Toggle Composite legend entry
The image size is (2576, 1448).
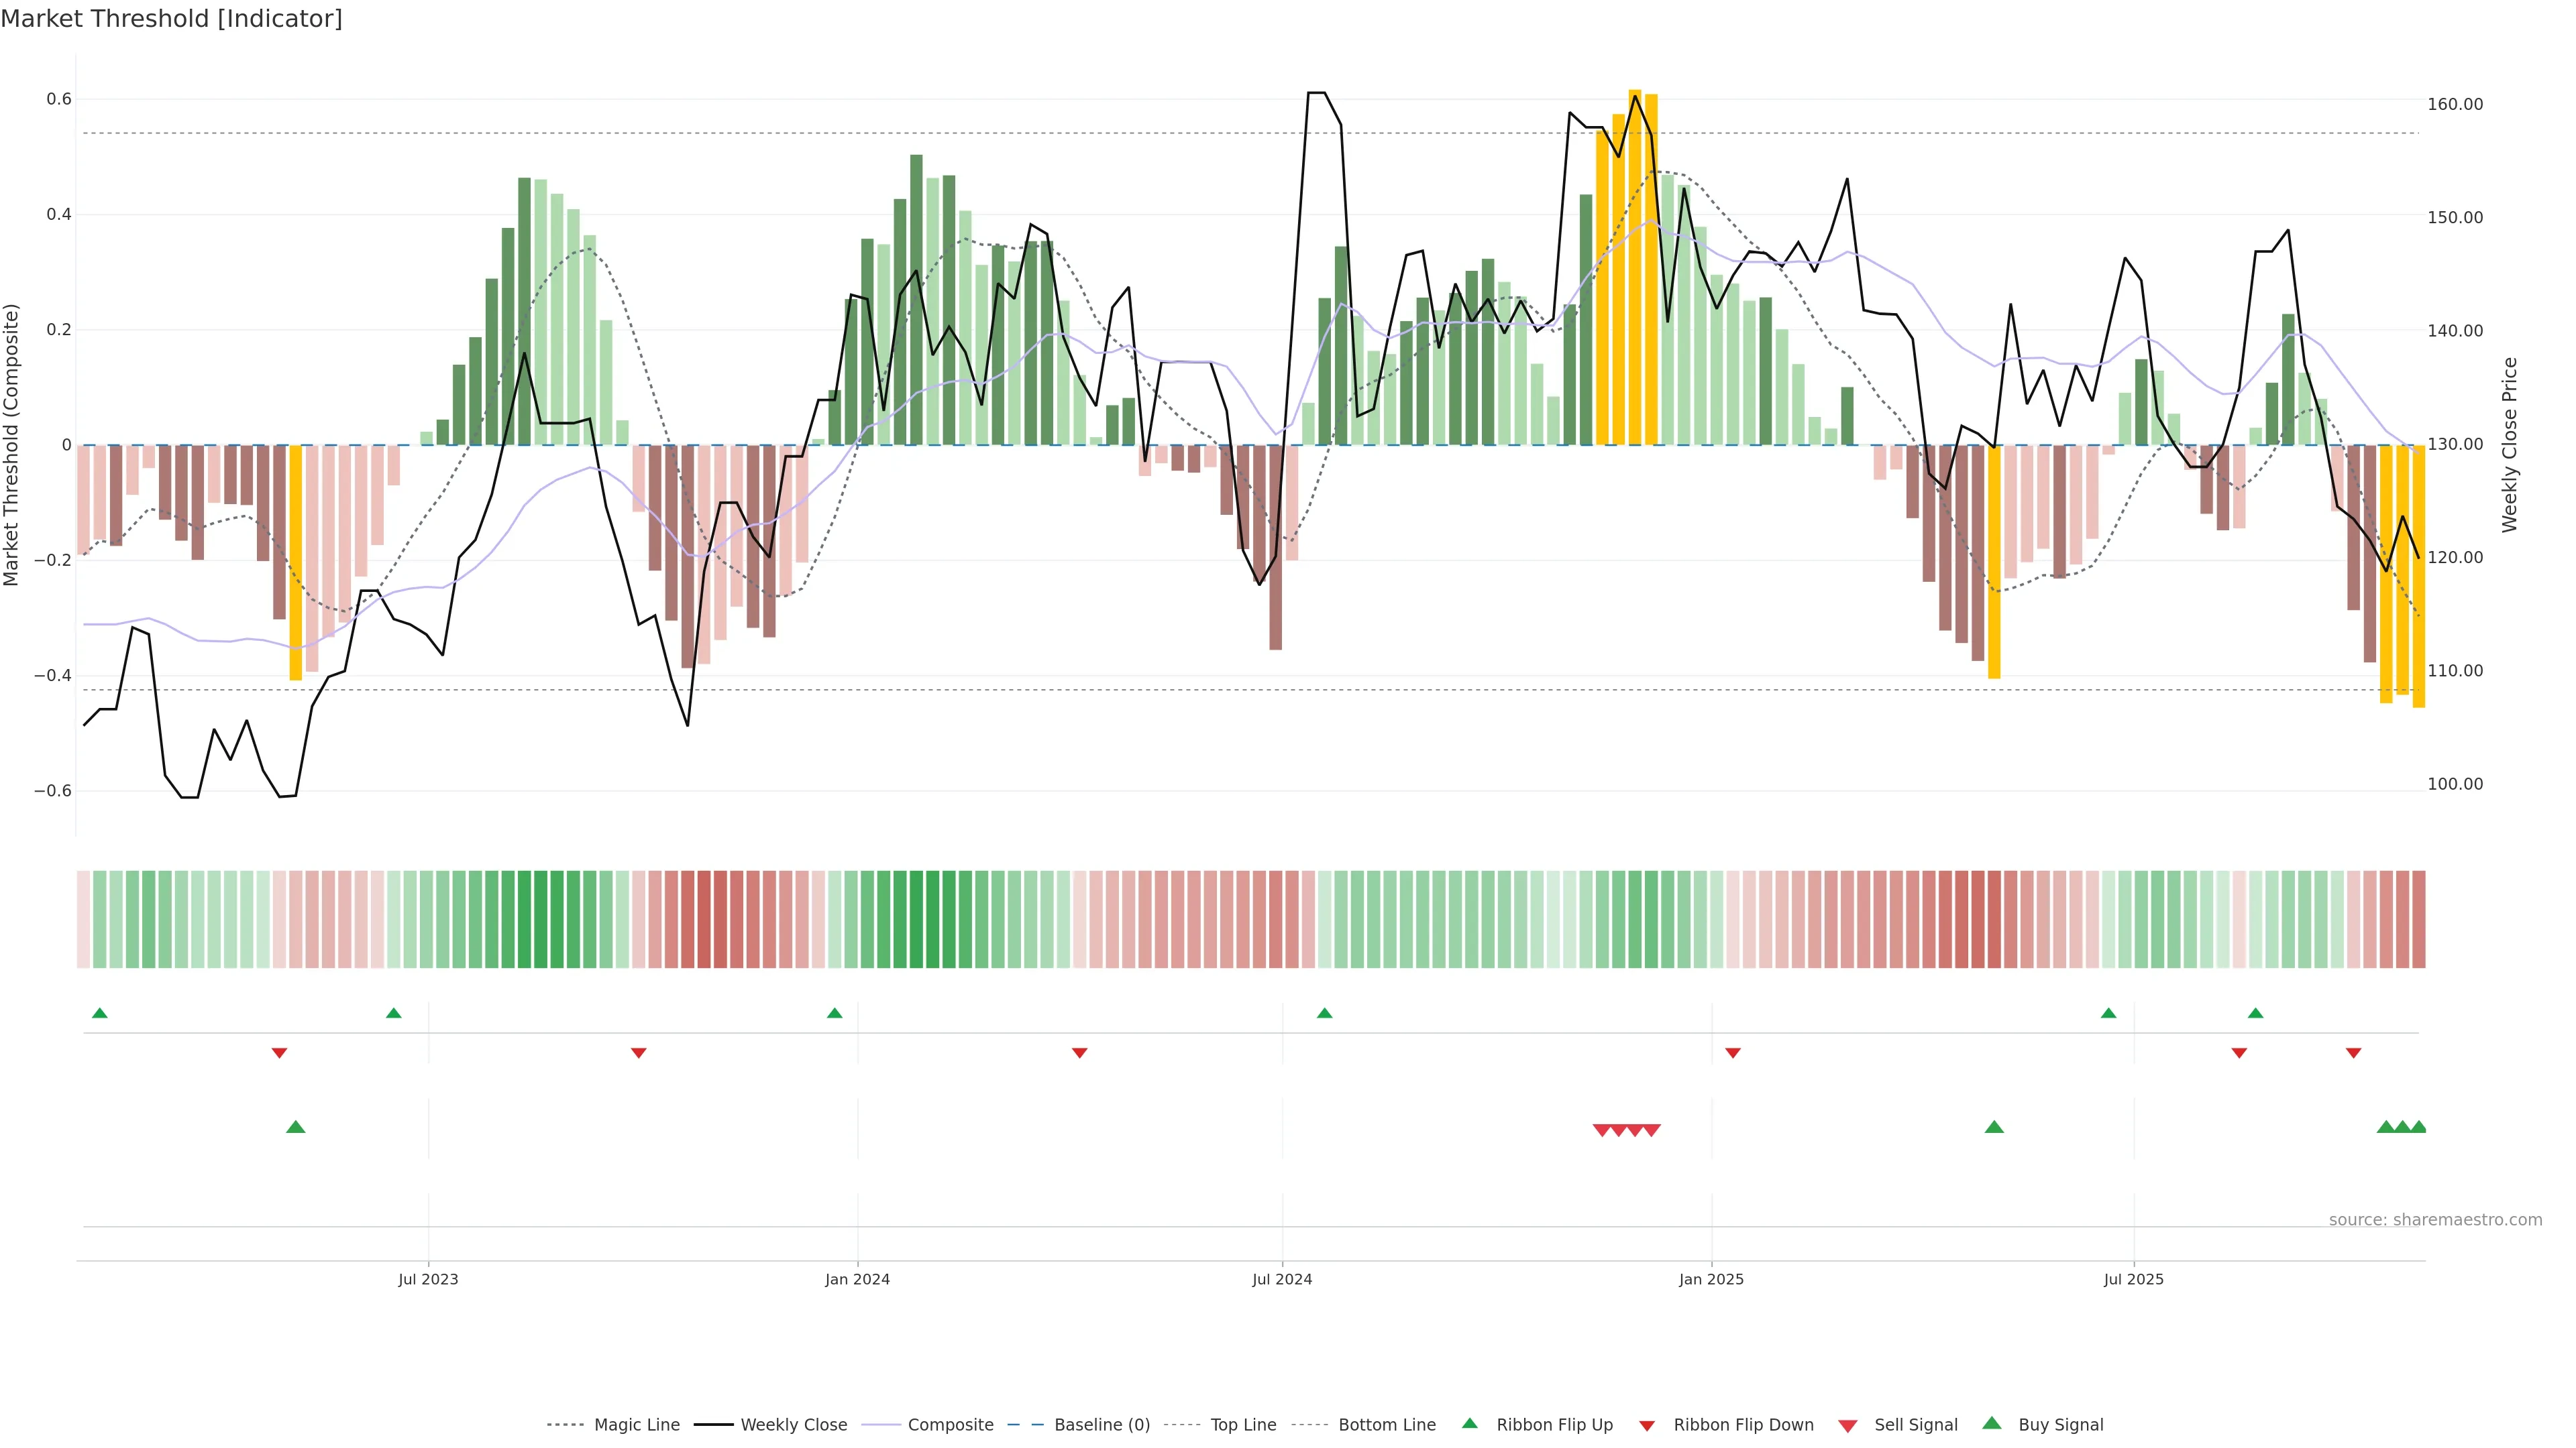click(950, 1425)
